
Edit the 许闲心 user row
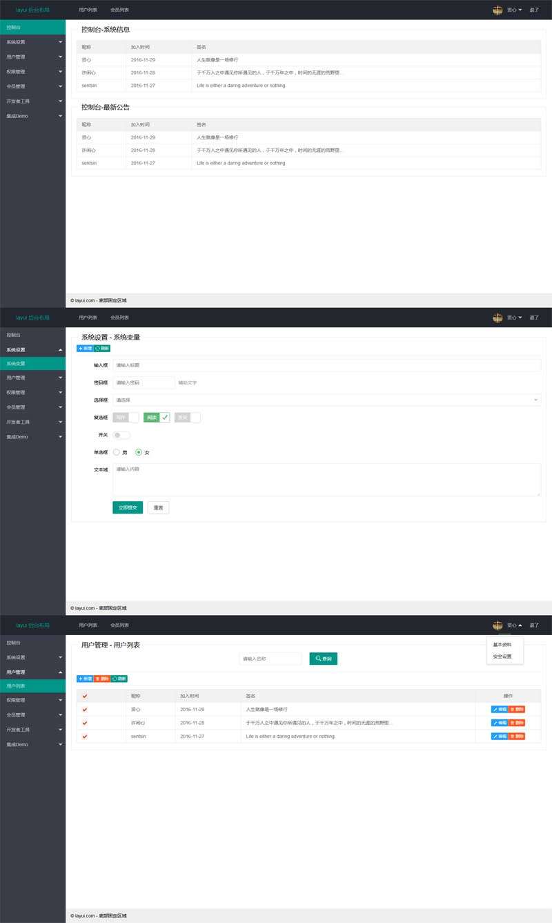(x=500, y=723)
